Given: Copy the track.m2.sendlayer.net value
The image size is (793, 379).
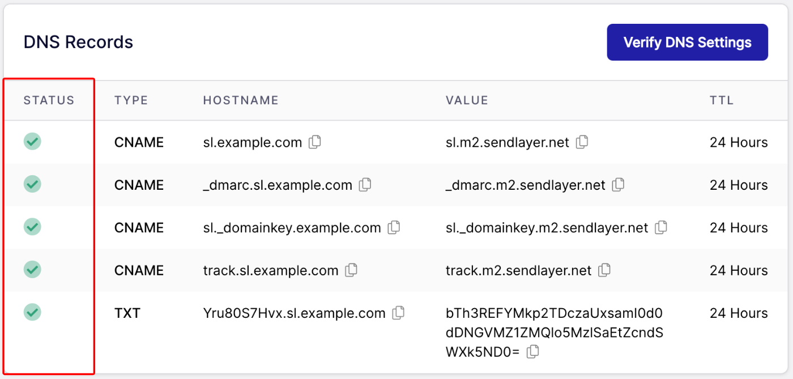Looking at the screenshot, I should point(604,270).
